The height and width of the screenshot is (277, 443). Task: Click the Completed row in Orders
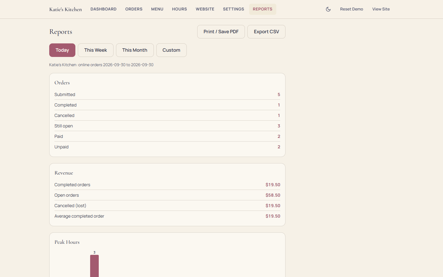click(x=167, y=105)
